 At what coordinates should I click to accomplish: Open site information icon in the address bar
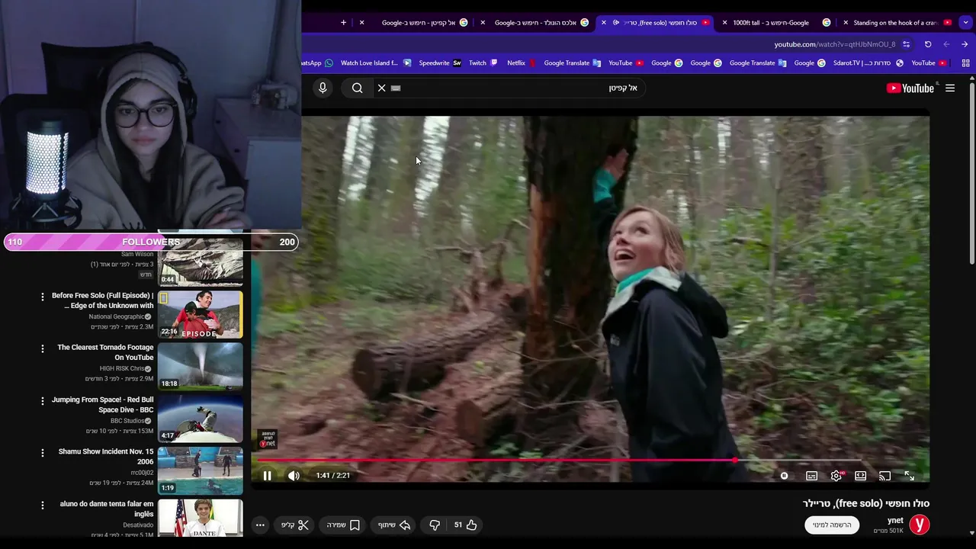coord(906,44)
